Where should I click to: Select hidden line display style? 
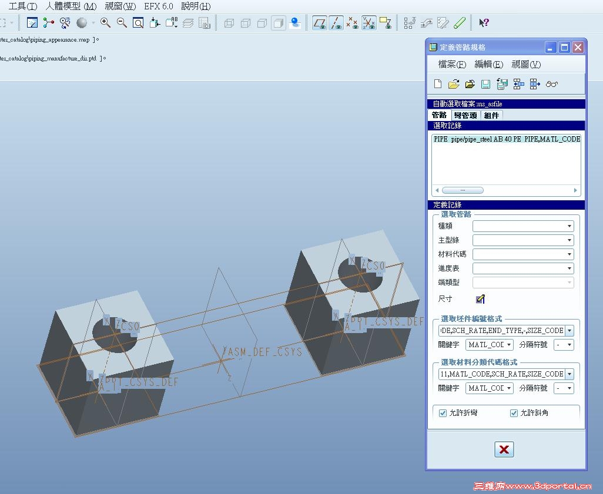coord(245,23)
